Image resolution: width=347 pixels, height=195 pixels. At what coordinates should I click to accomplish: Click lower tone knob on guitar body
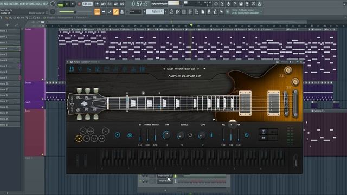coord(295,82)
